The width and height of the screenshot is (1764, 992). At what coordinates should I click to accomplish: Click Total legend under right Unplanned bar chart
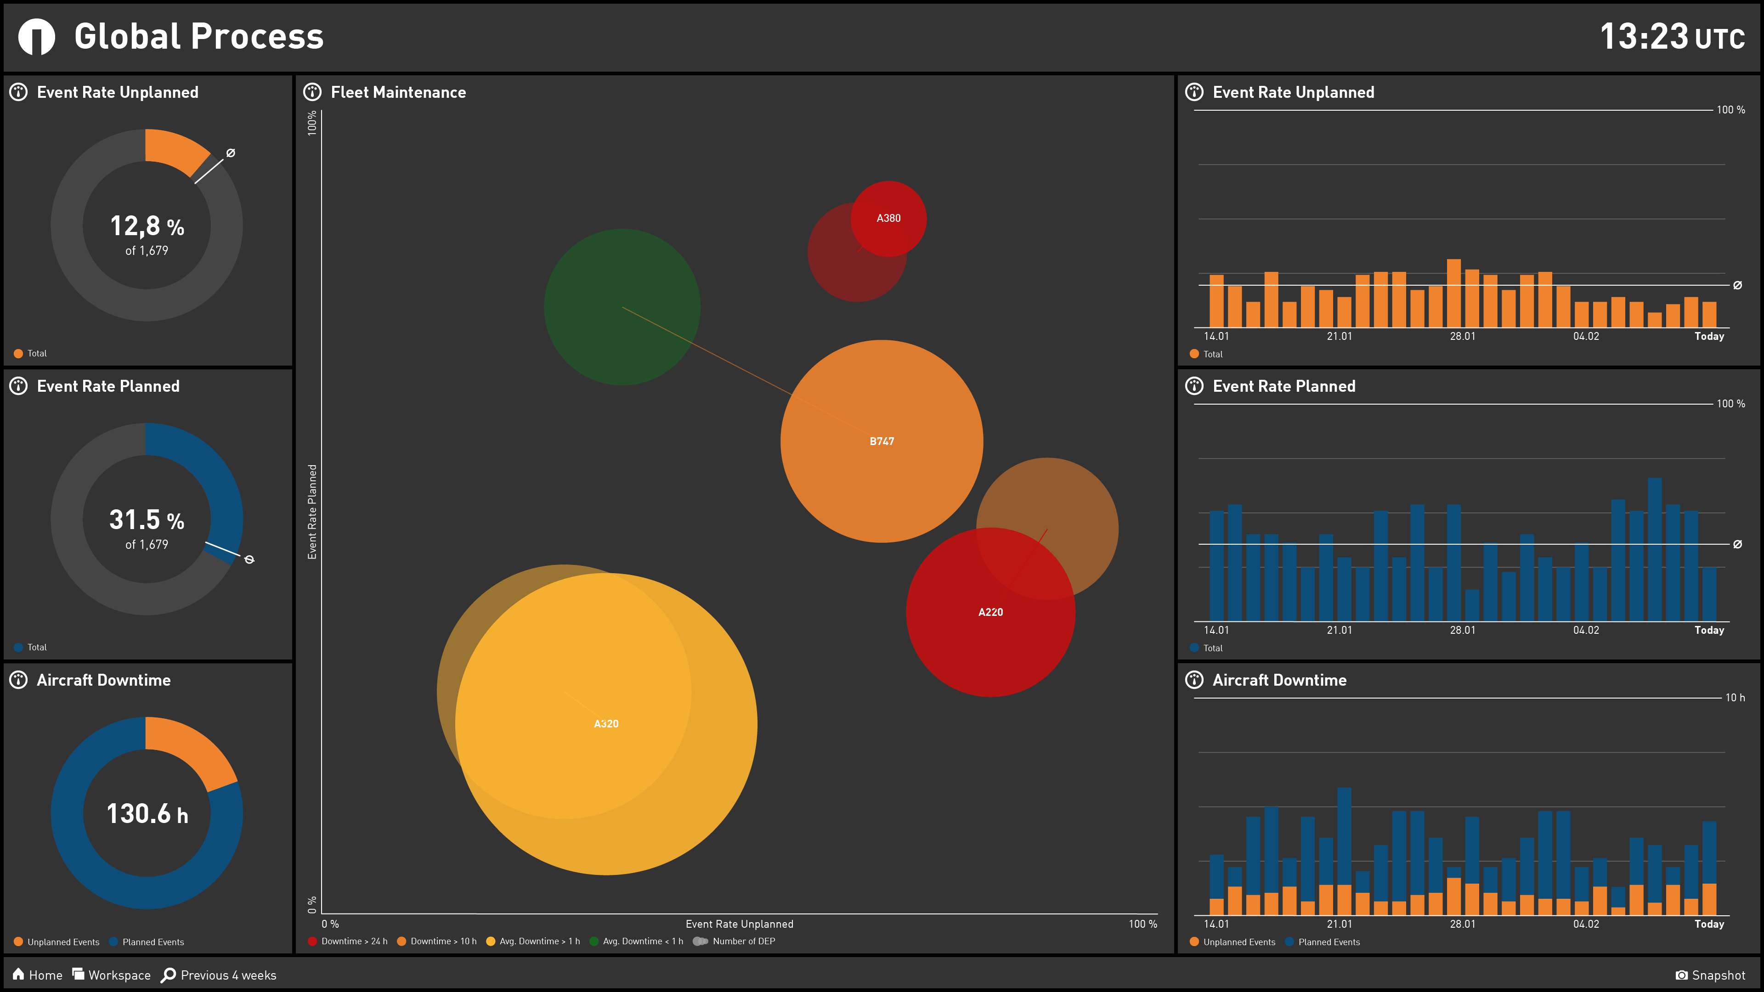click(1206, 354)
